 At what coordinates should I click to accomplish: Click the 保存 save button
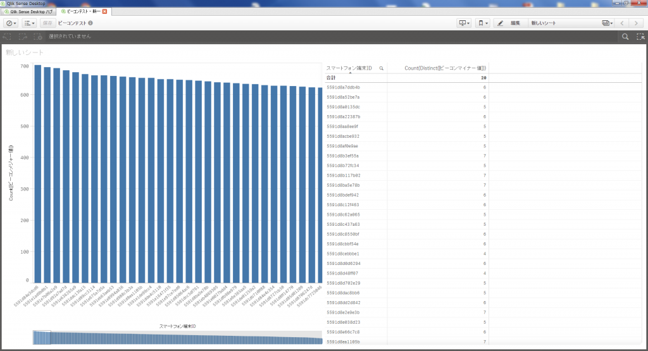point(47,23)
